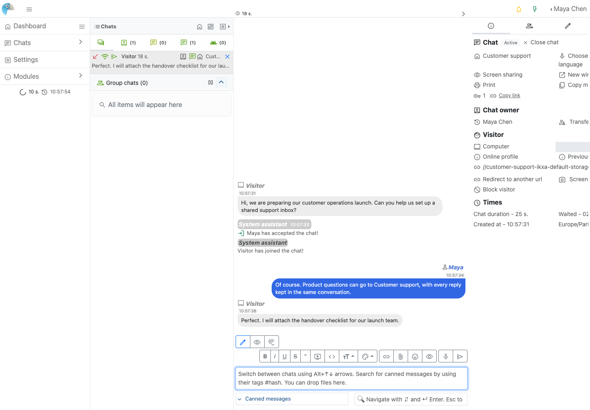
Task: Select the pending chats tab showing (1) with person icon
Action: pyautogui.click(x=129, y=43)
